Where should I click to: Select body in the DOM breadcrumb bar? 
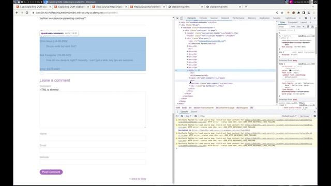coord(184,108)
